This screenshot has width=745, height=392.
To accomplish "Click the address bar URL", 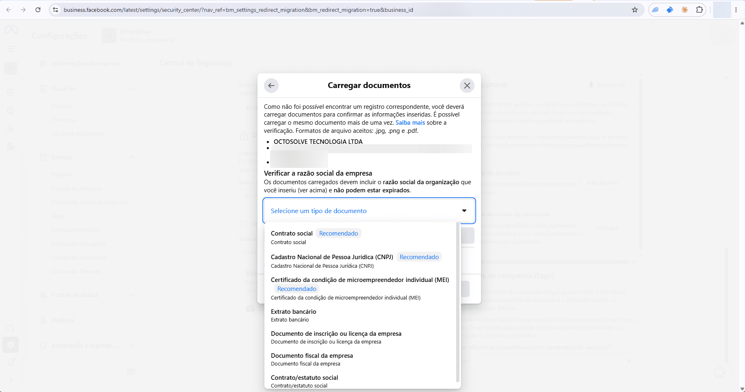I will [x=238, y=10].
